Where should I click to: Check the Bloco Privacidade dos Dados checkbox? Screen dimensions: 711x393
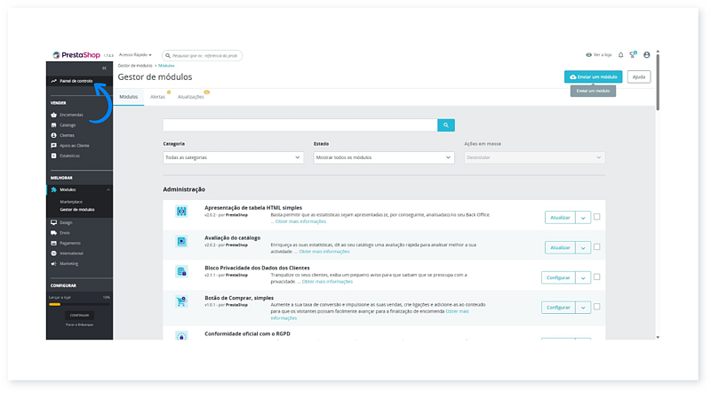[x=597, y=277]
